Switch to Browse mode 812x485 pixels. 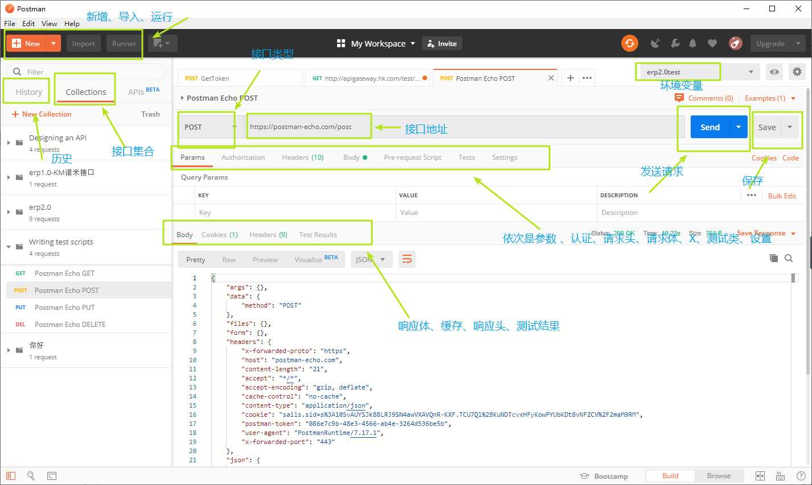click(x=719, y=476)
